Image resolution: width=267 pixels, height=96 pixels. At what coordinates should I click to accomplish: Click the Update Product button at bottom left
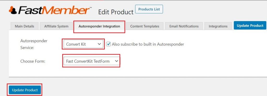tap(25, 90)
